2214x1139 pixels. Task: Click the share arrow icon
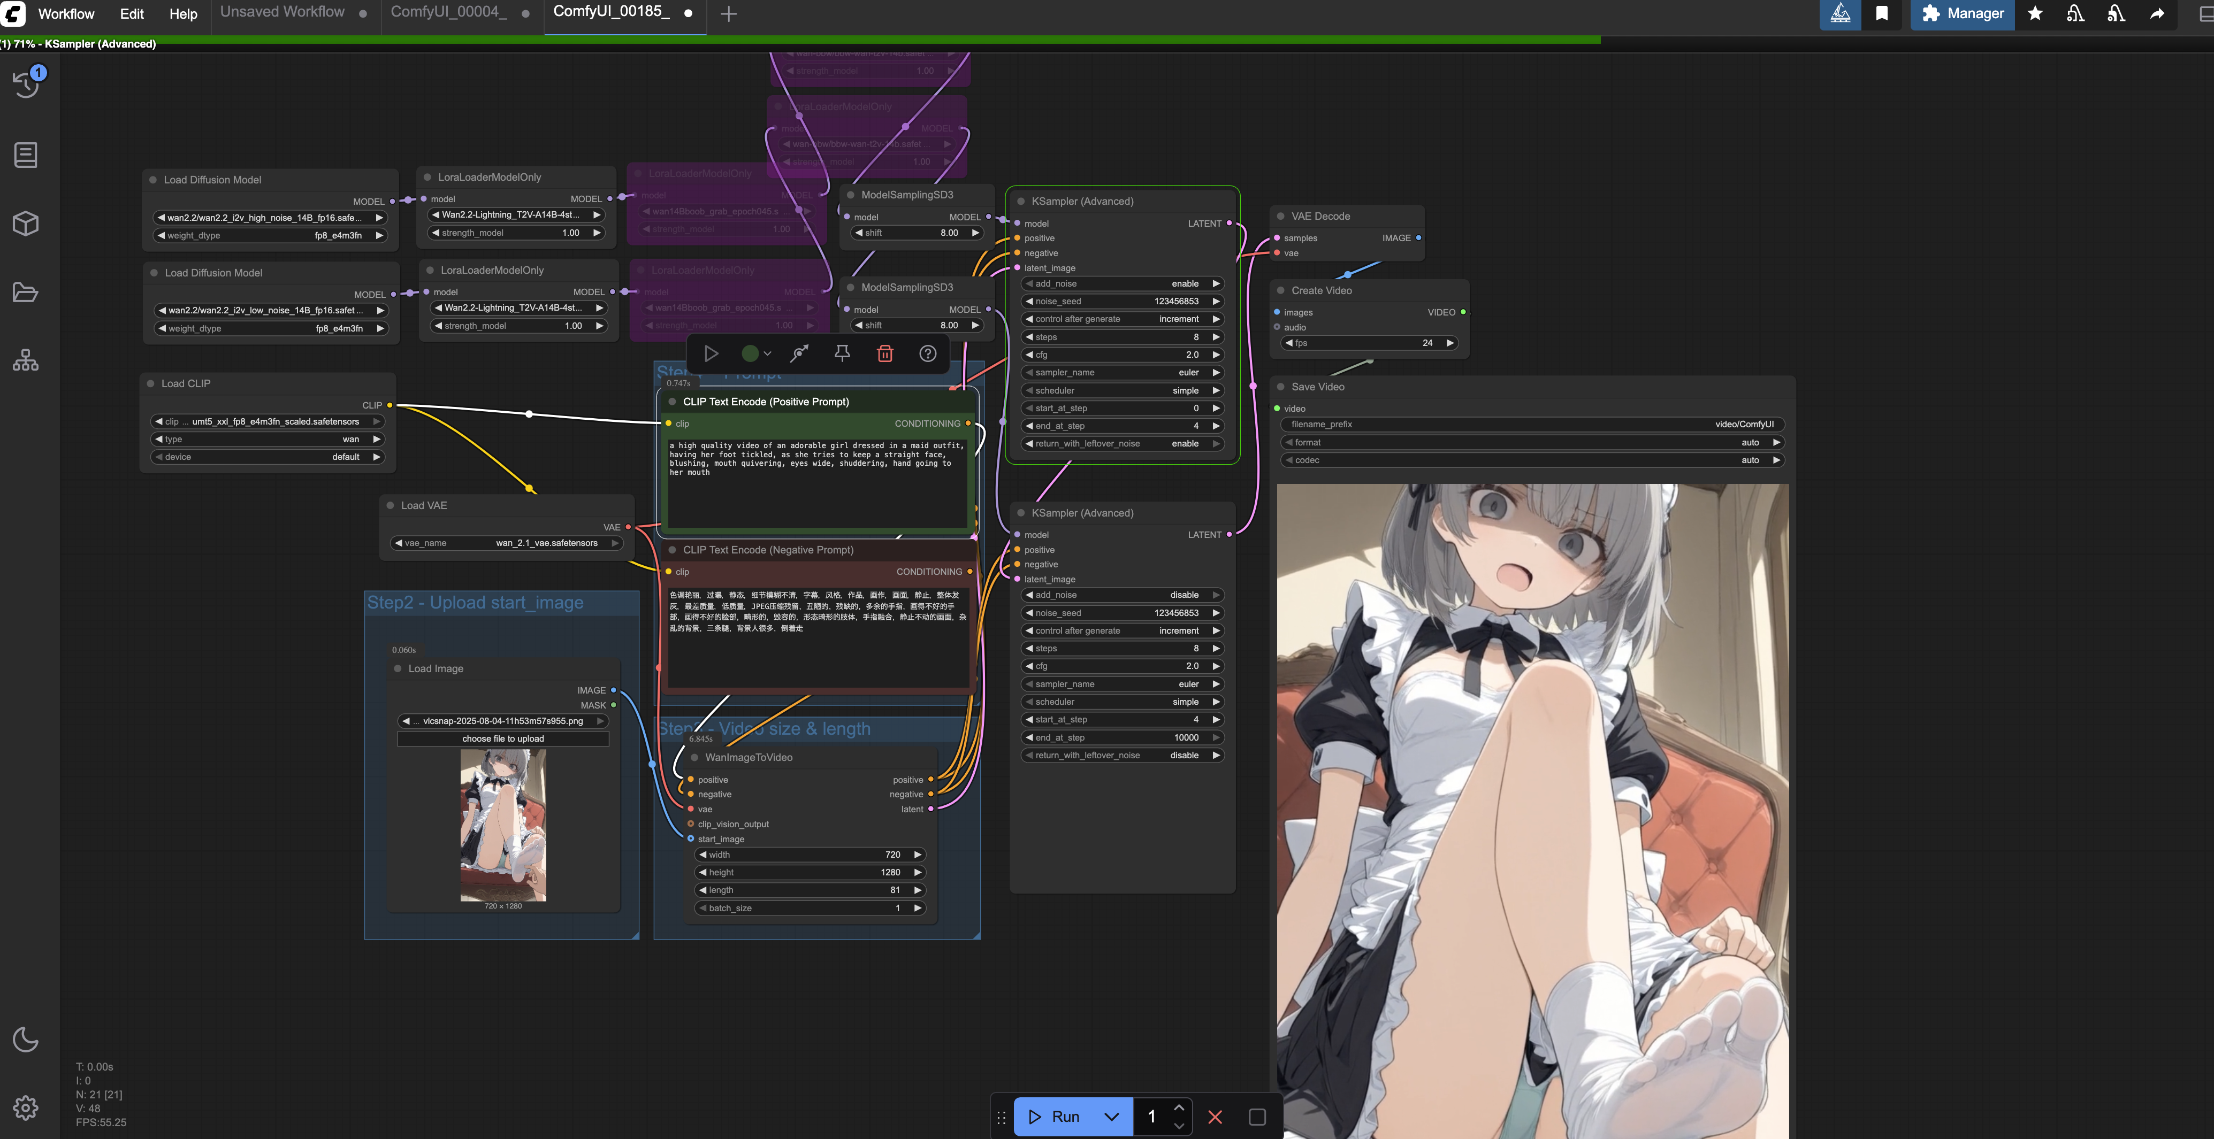(x=2157, y=14)
